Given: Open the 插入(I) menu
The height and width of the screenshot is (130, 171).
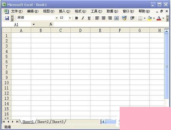Looking at the screenshot, I should tap(65, 11).
